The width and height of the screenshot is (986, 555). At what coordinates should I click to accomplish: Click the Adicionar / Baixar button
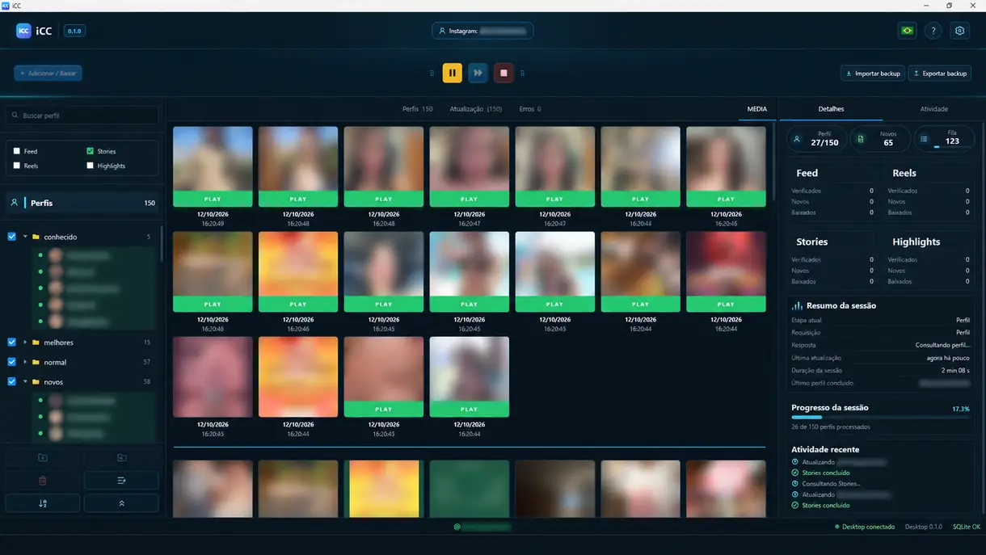(x=48, y=74)
